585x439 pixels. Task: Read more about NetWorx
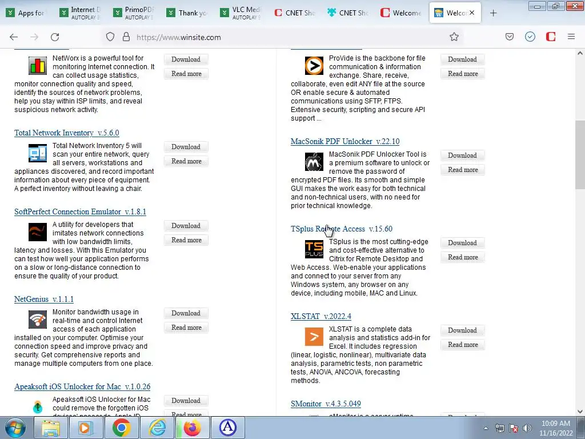(186, 74)
